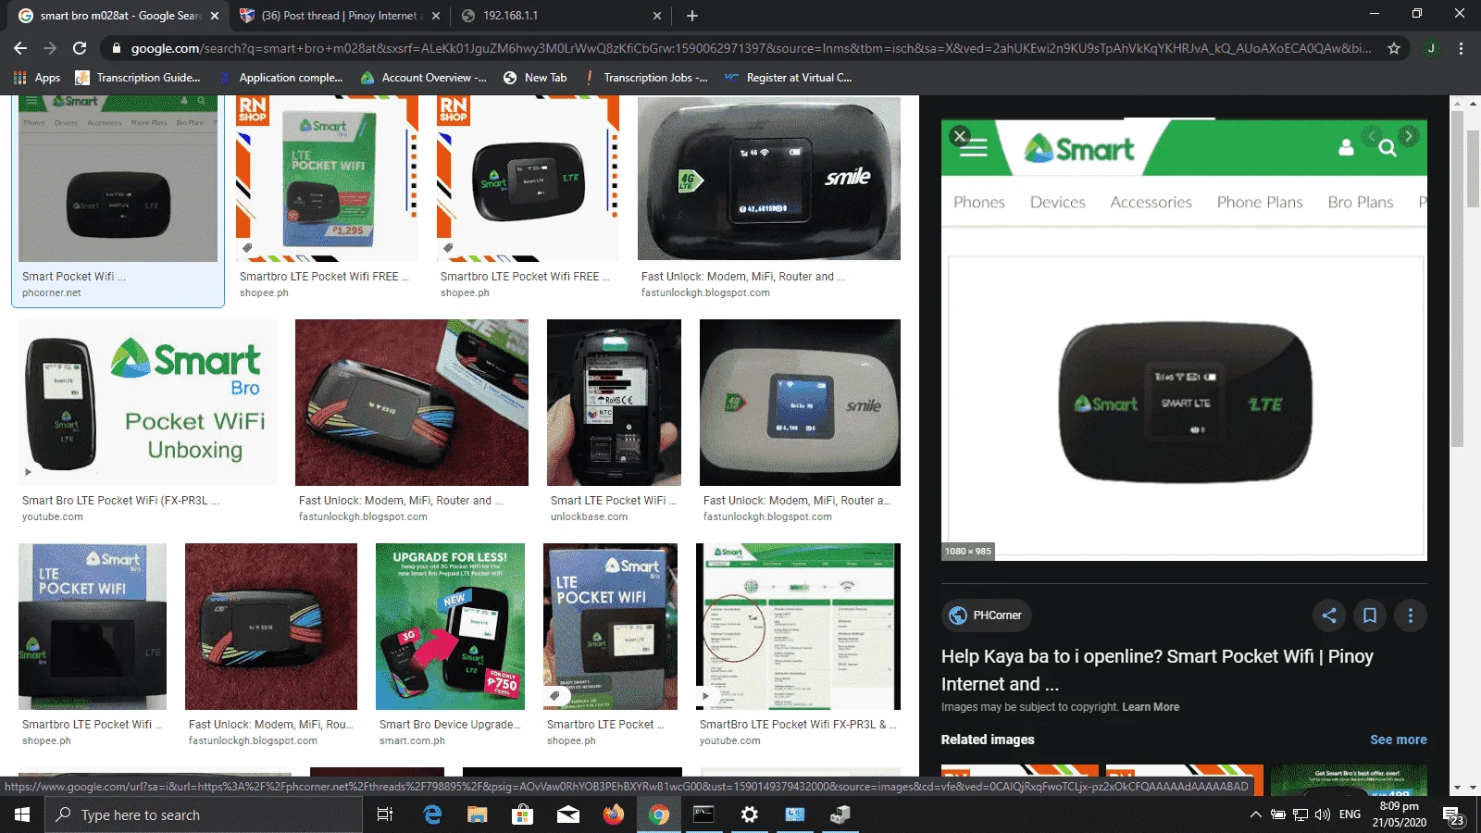The image size is (1481, 833).
Task: Open the Command Prompt taskbar icon
Action: click(704, 814)
